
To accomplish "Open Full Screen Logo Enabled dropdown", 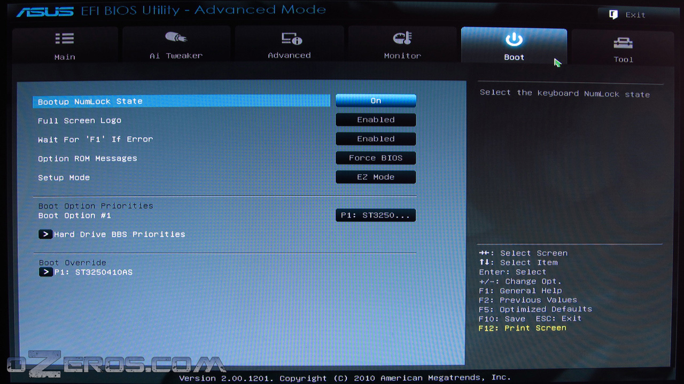I will tap(376, 120).
